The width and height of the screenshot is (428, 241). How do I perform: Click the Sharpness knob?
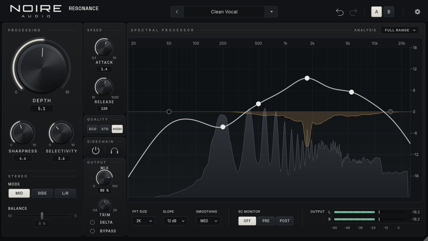tap(23, 133)
